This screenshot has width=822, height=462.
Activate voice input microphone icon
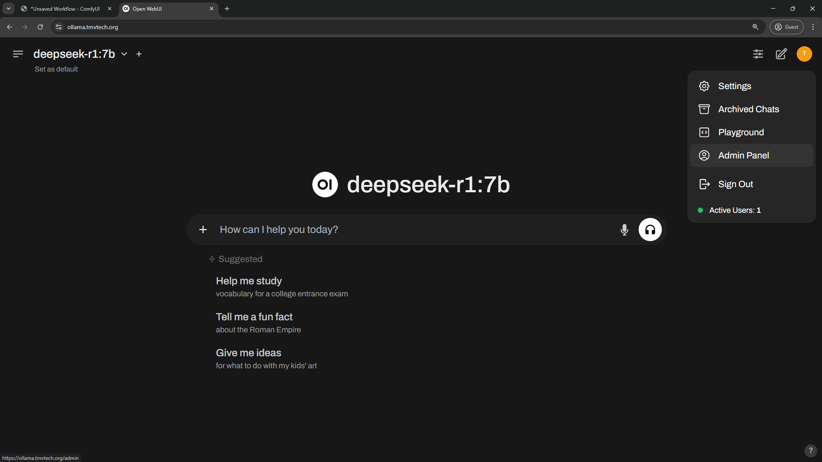(x=624, y=230)
